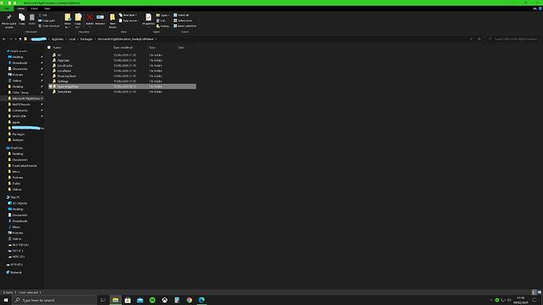The width and height of the screenshot is (543, 305).
Task: Sort by Date modified column header
Action: (123, 47)
